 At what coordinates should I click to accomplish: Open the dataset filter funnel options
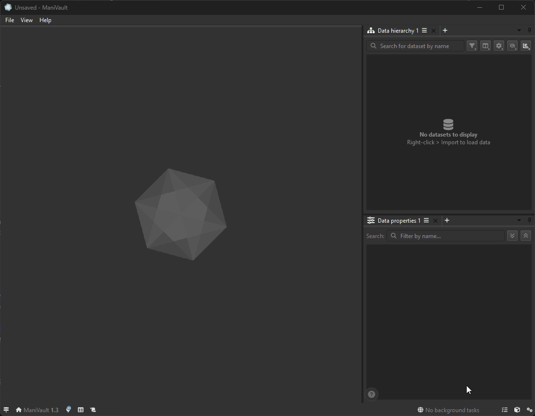click(472, 46)
